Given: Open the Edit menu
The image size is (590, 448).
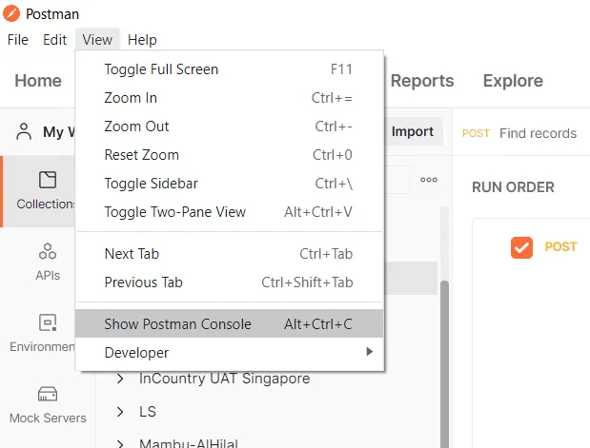Looking at the screenshot, I should coord(54,39).
